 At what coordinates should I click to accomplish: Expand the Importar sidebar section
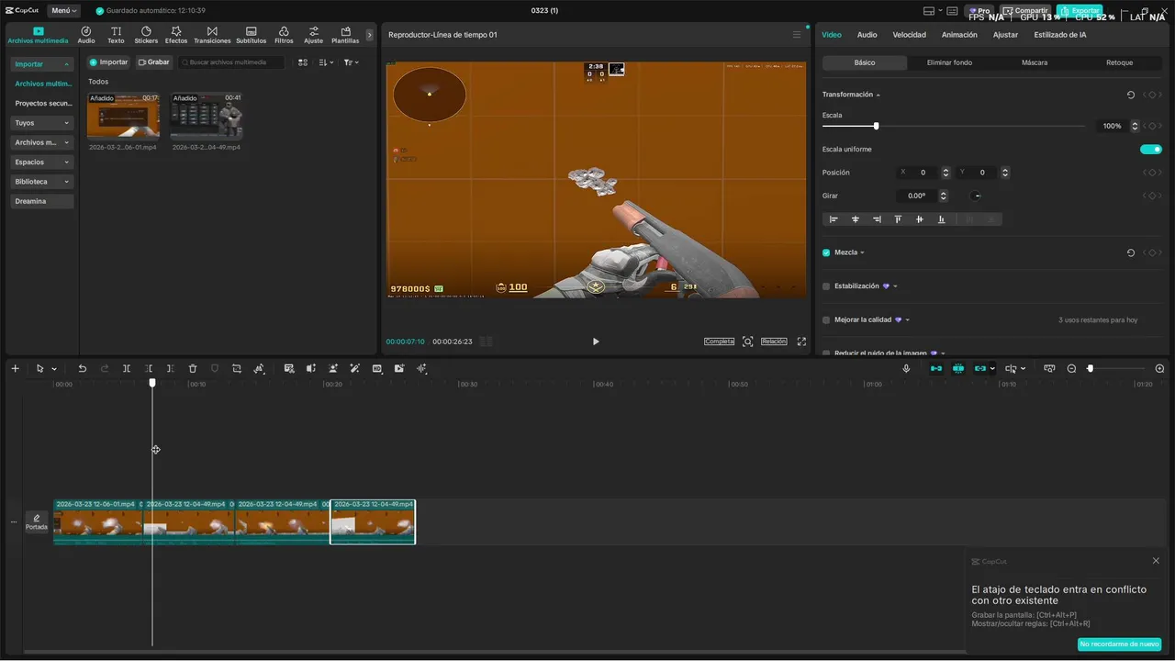42,64
